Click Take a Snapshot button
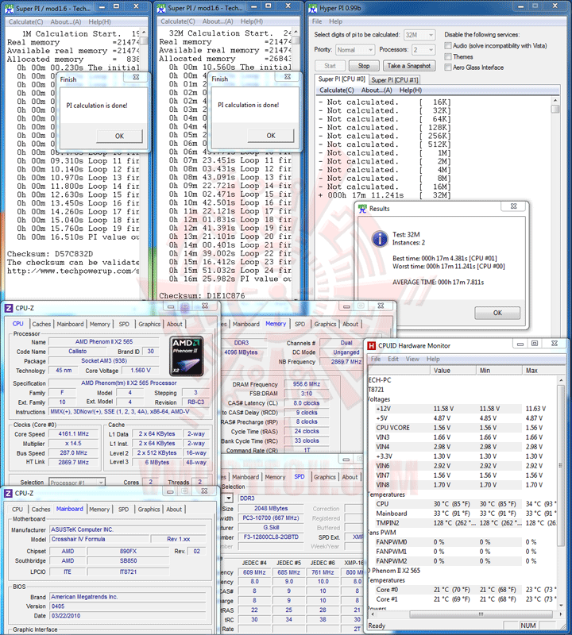This screenshot has height=635, width=572. [x=409, y=66]
